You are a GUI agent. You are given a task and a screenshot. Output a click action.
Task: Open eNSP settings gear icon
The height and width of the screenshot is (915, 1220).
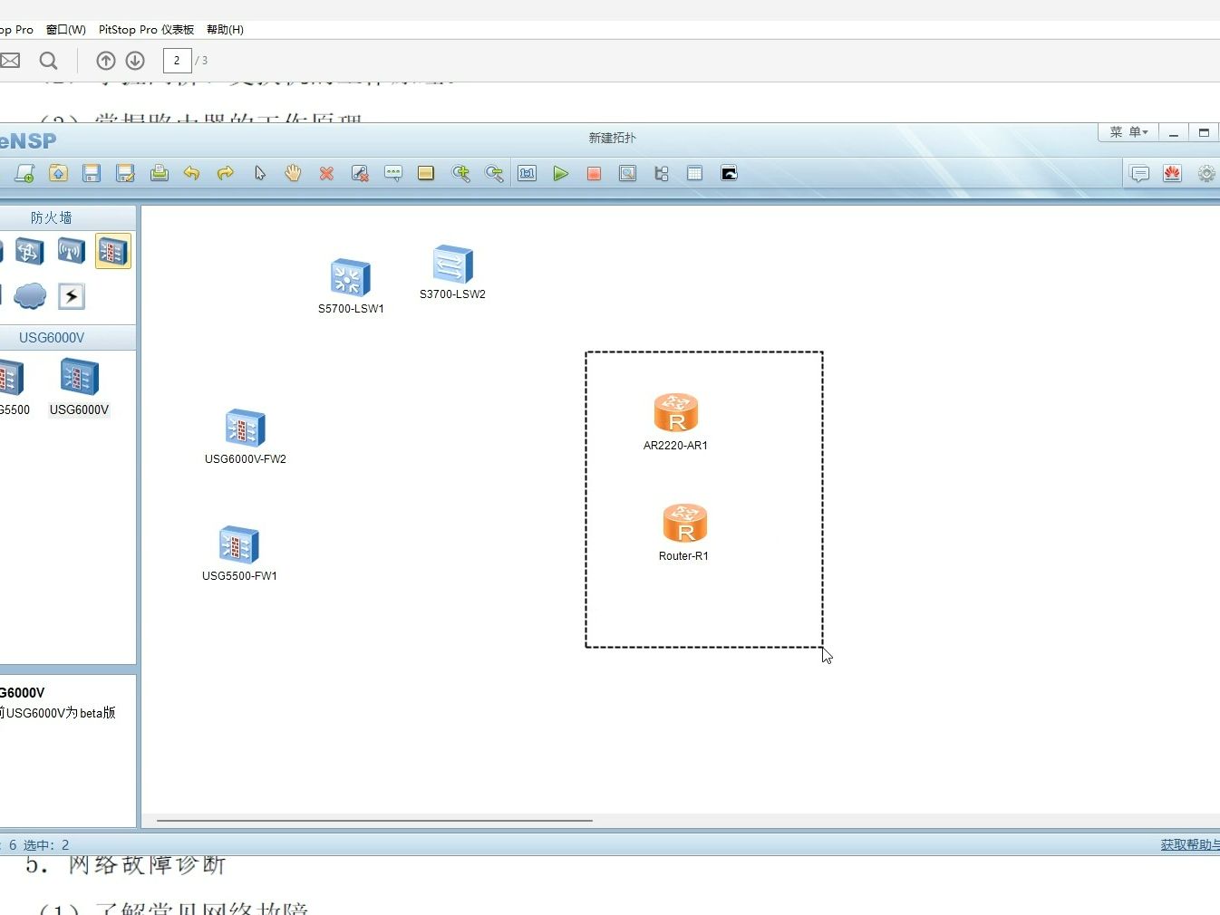point(1206,173)
